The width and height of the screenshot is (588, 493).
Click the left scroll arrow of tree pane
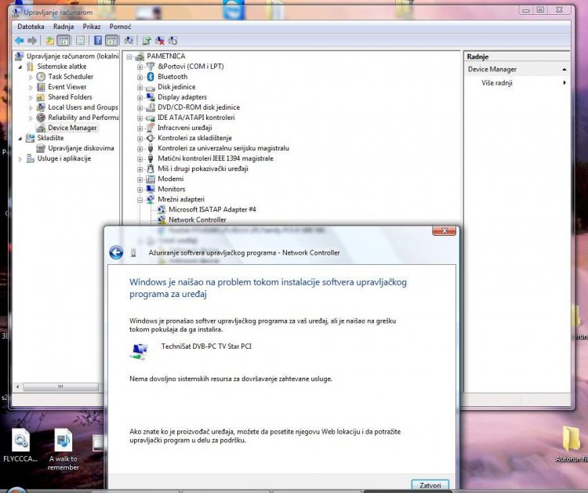(x=17, y=386)
